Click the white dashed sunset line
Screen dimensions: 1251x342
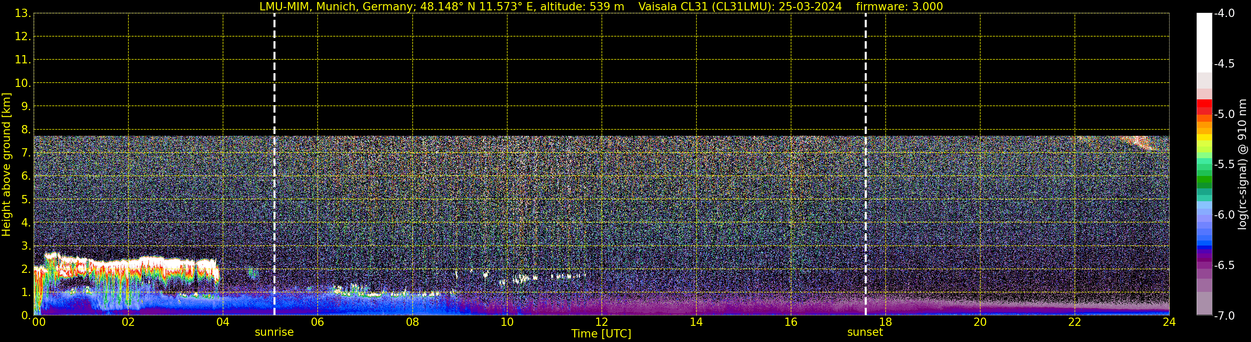(x=866, y=164)
